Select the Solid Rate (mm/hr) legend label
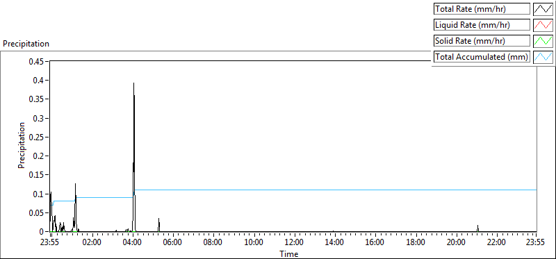Screen dimensions: 556x259 (482, 41)
